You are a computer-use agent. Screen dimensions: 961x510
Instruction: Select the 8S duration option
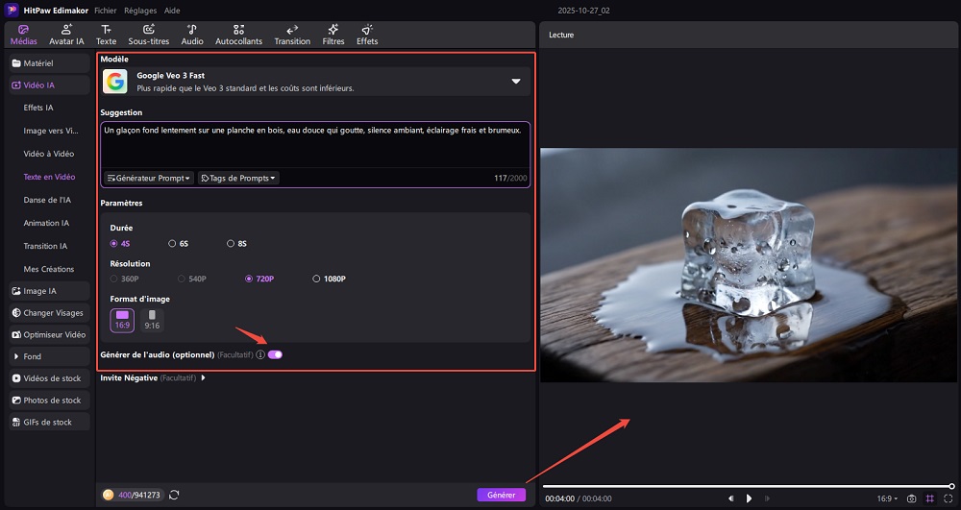click(231, 244)
